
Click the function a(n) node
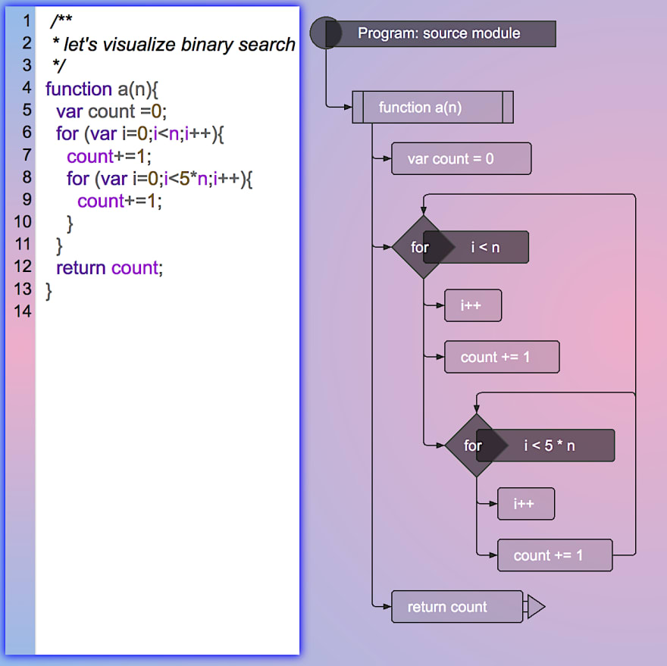click(x=433, y=107)
